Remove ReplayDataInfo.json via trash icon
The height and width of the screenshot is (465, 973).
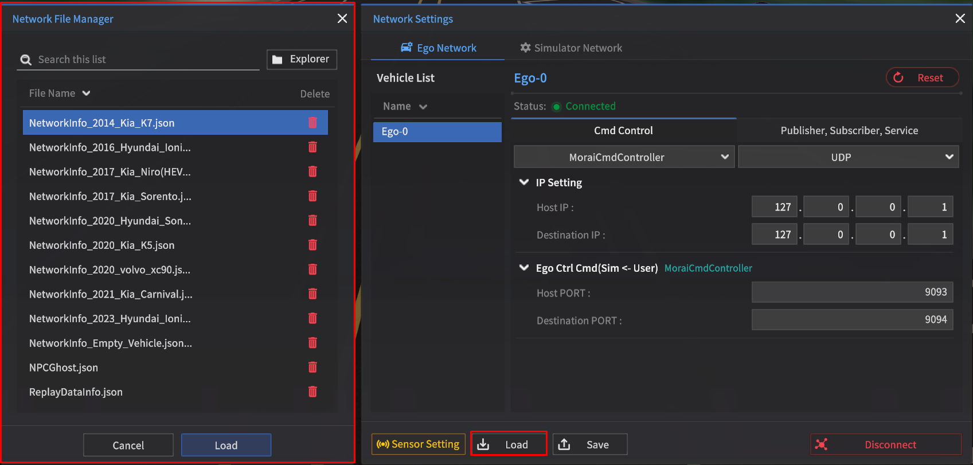(x=312, y=392)
